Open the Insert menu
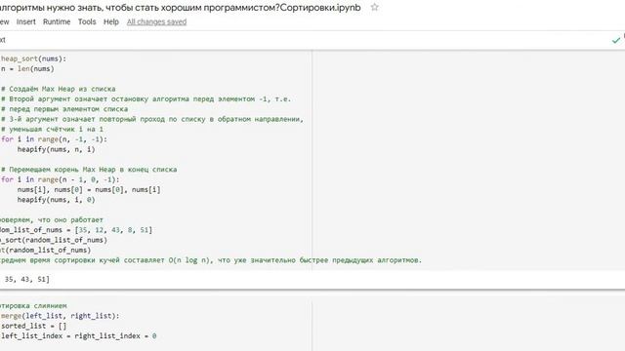 coord(26,21)
